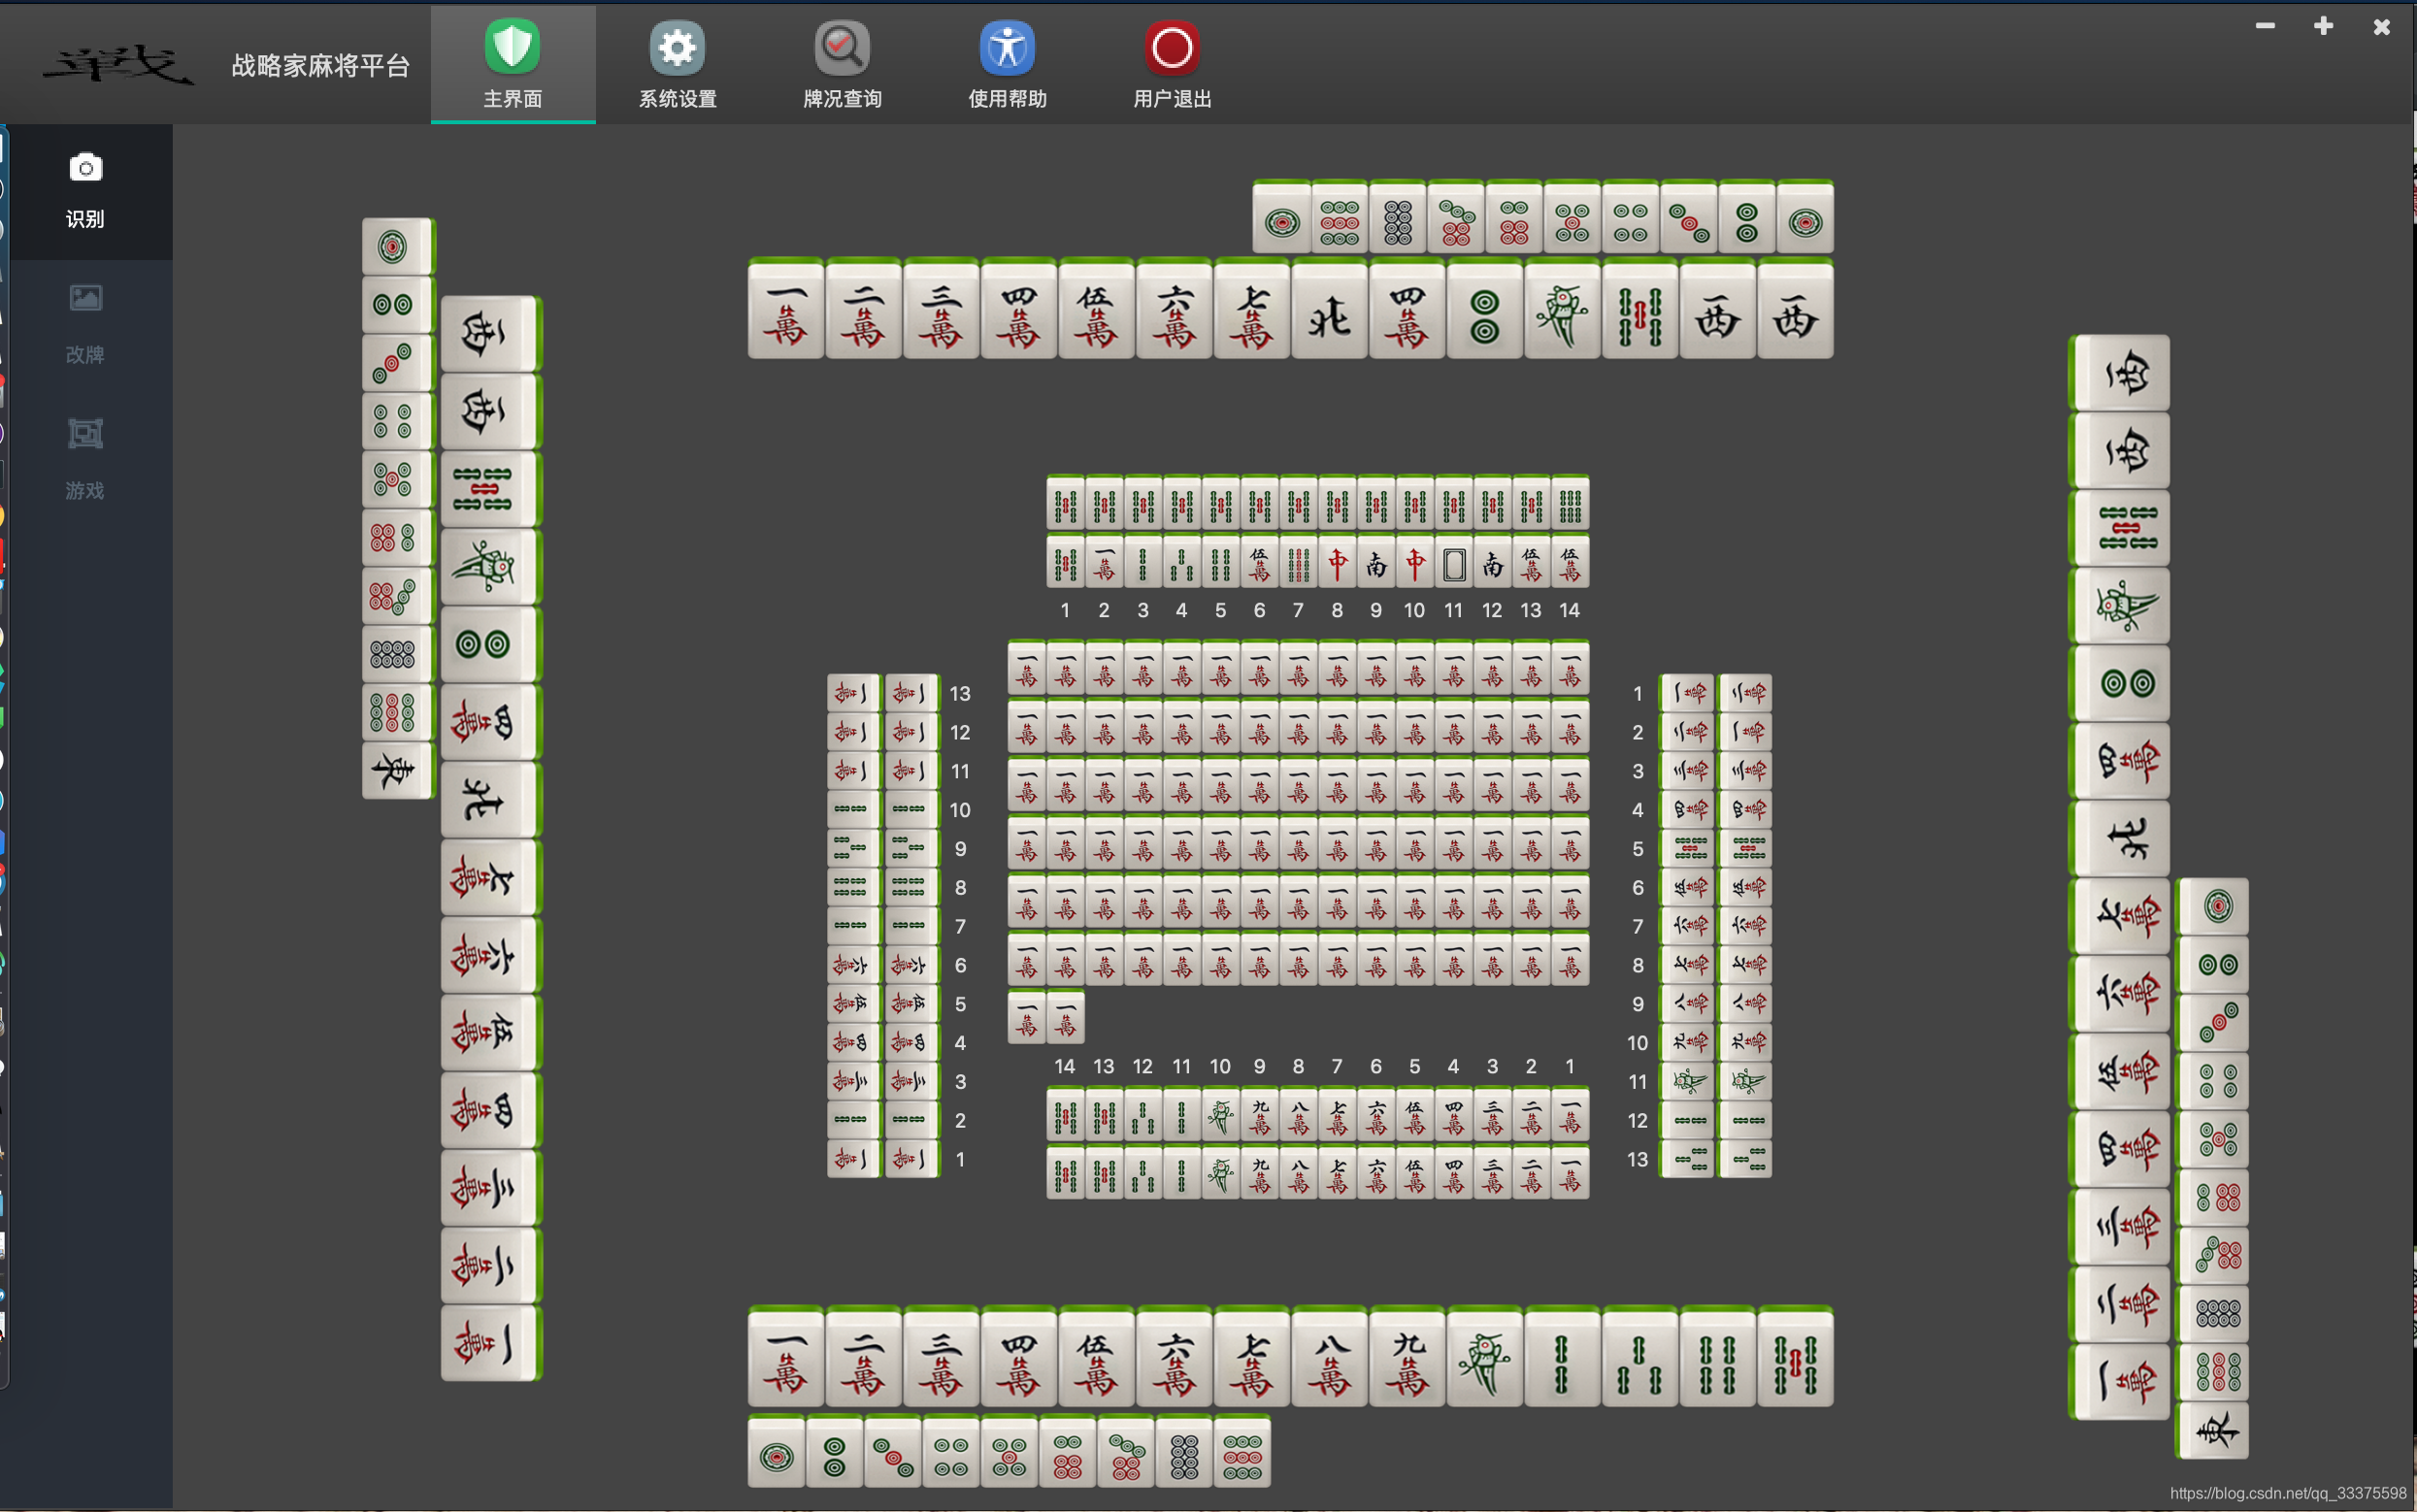Click the 战略家麻将平台 logo
The width and height of the screenshot is (2417, 1512).
(x=118, y=66)
